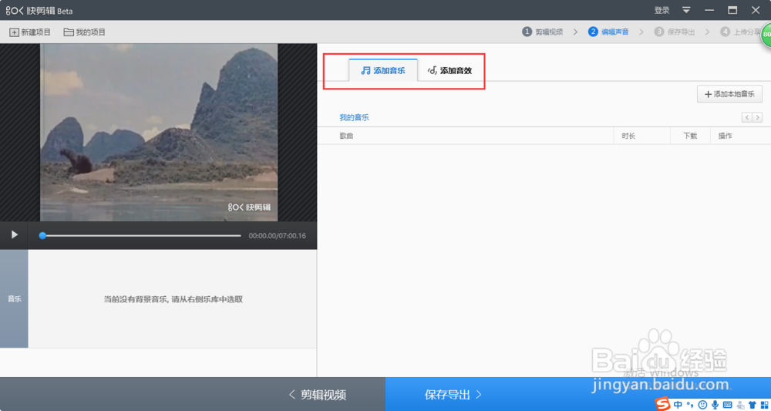This screenshot has width=771, height=411.
Task: Click 登录 to sign in
Action: click(x=662, y=10)
